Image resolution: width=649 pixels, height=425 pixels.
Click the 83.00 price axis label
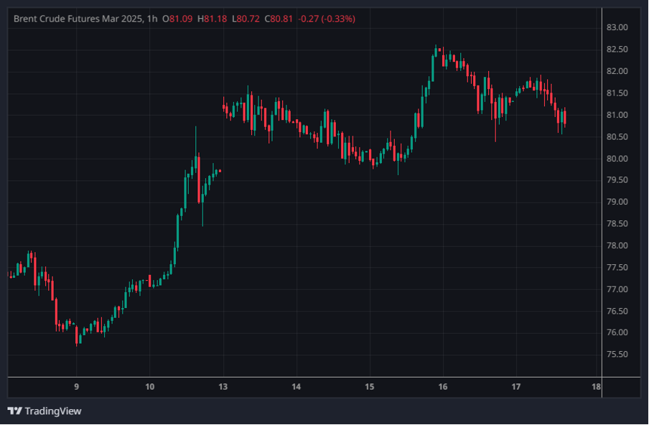[x=617, y=28]
